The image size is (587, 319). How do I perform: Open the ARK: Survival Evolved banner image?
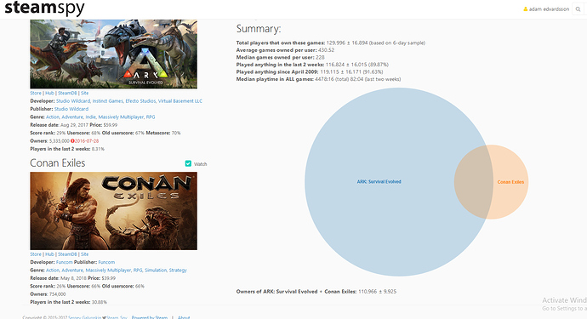(113, 54)
